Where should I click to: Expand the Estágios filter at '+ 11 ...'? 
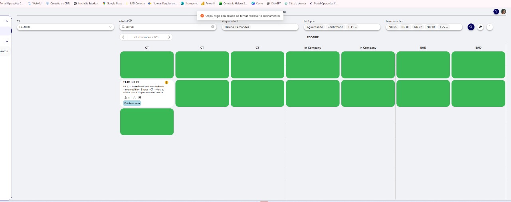(352, 27)
